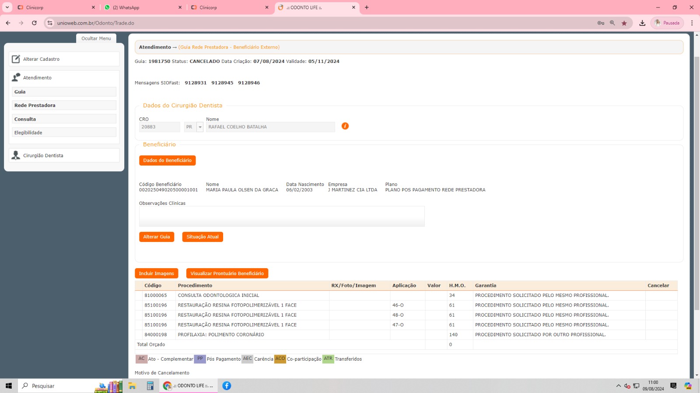Image resolution: width=700 pixels, height=393 pixels.
Task: Open the Windows Start menu
Action: click(x=9, y=386)
